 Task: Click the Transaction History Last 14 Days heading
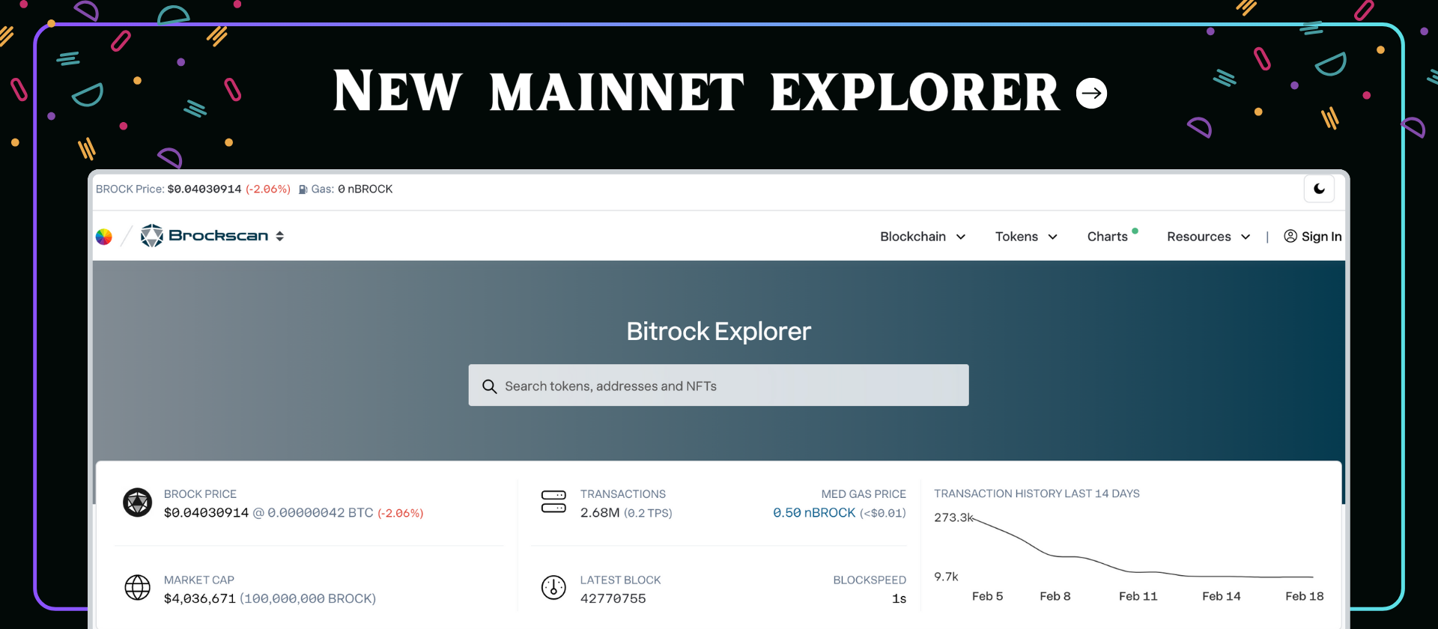pos(1037,493)
